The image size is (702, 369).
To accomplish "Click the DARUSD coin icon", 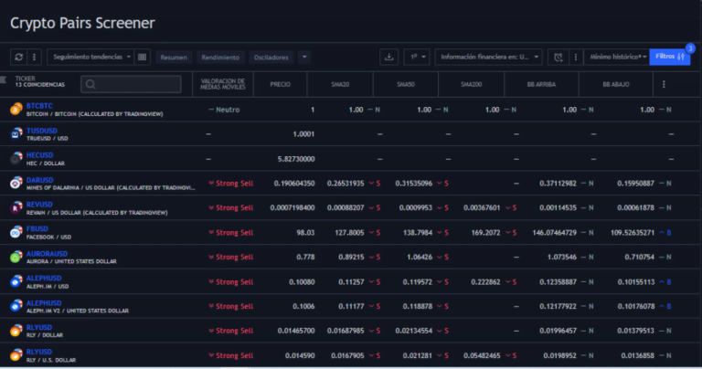I will coord(16,183).
